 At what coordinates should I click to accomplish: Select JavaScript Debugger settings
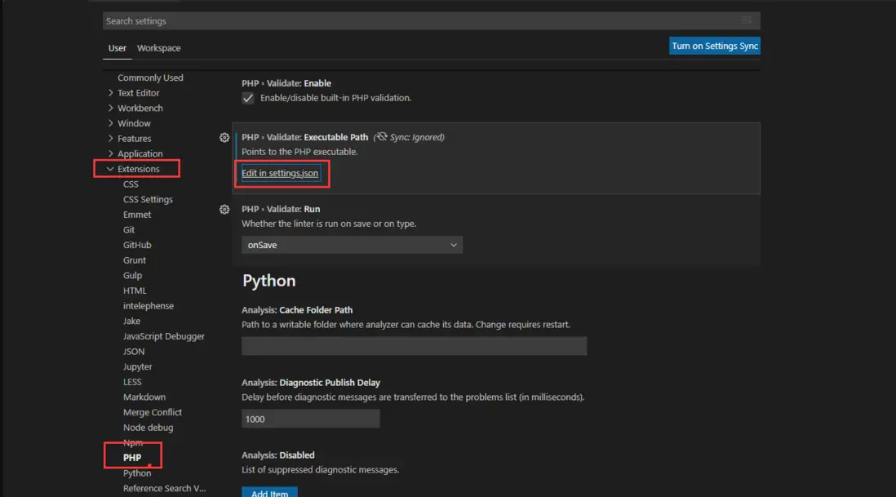163,336
